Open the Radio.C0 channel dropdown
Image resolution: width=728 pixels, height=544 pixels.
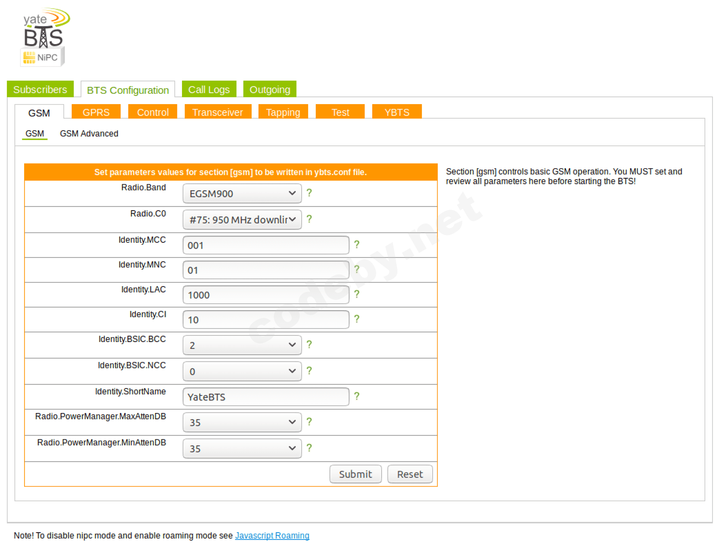point(242,220)
